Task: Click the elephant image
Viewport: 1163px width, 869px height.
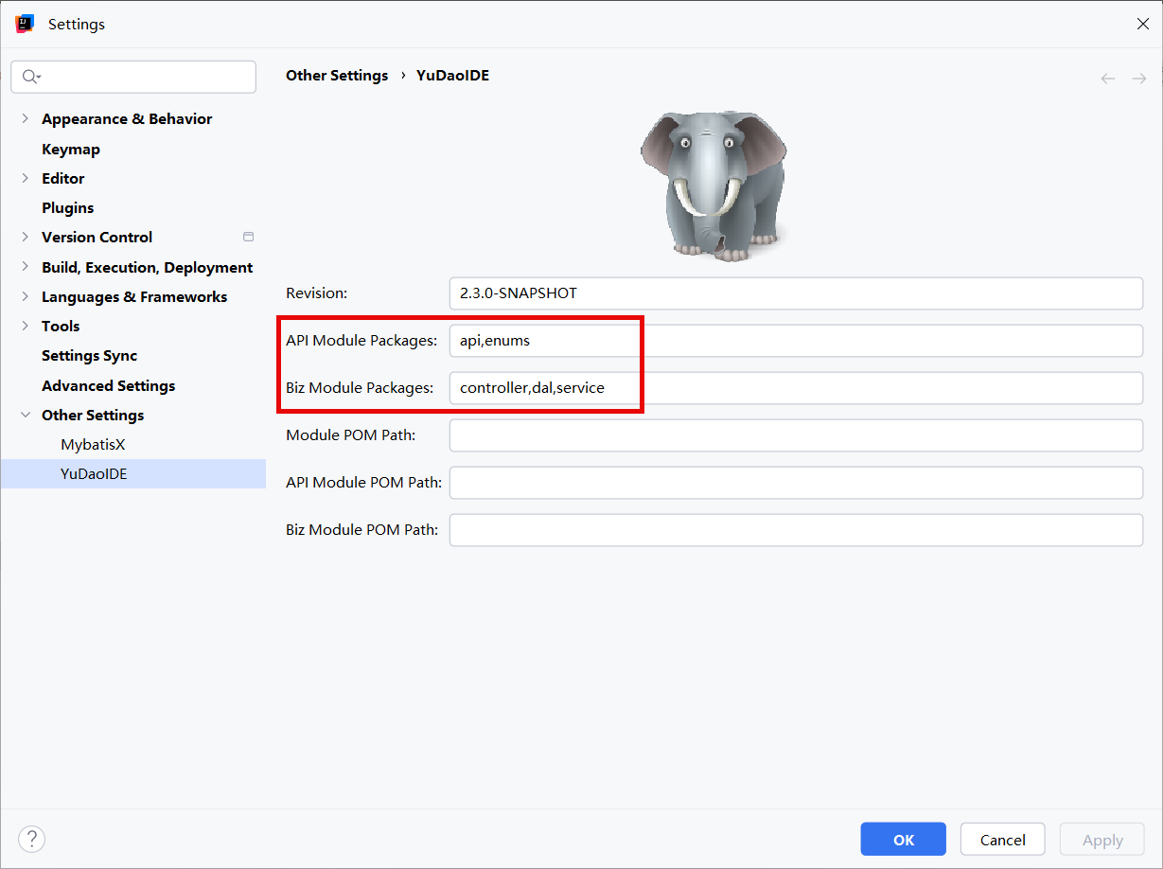Action: click(x=714, y=186)
